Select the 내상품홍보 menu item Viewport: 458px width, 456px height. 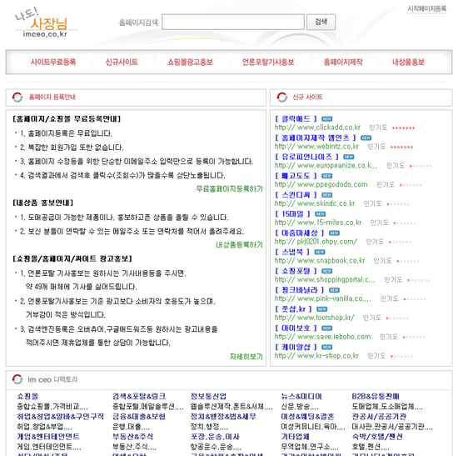click(408, 62)
